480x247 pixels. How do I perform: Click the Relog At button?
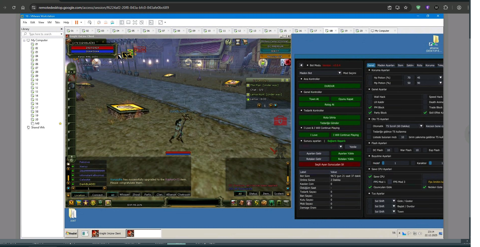329,104
